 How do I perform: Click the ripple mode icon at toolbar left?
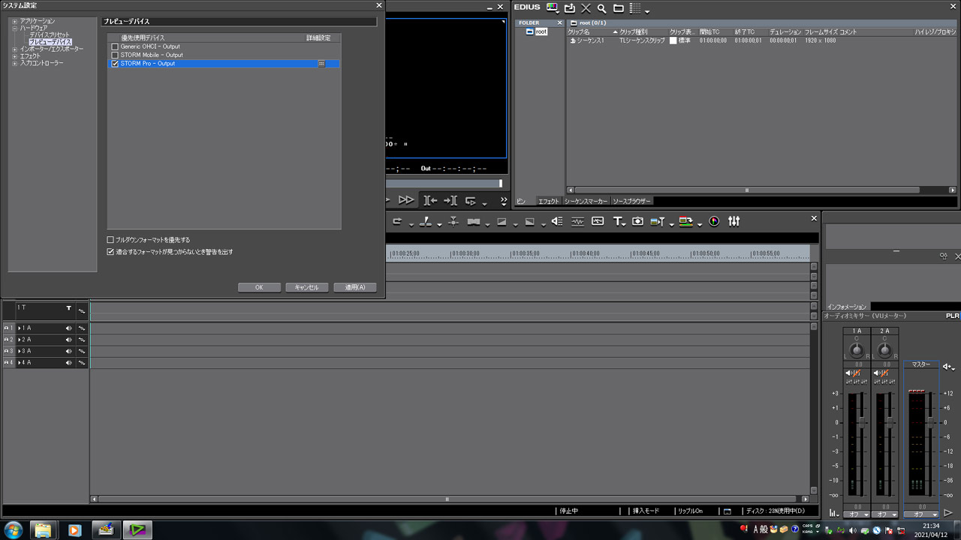tap(397, 221)
